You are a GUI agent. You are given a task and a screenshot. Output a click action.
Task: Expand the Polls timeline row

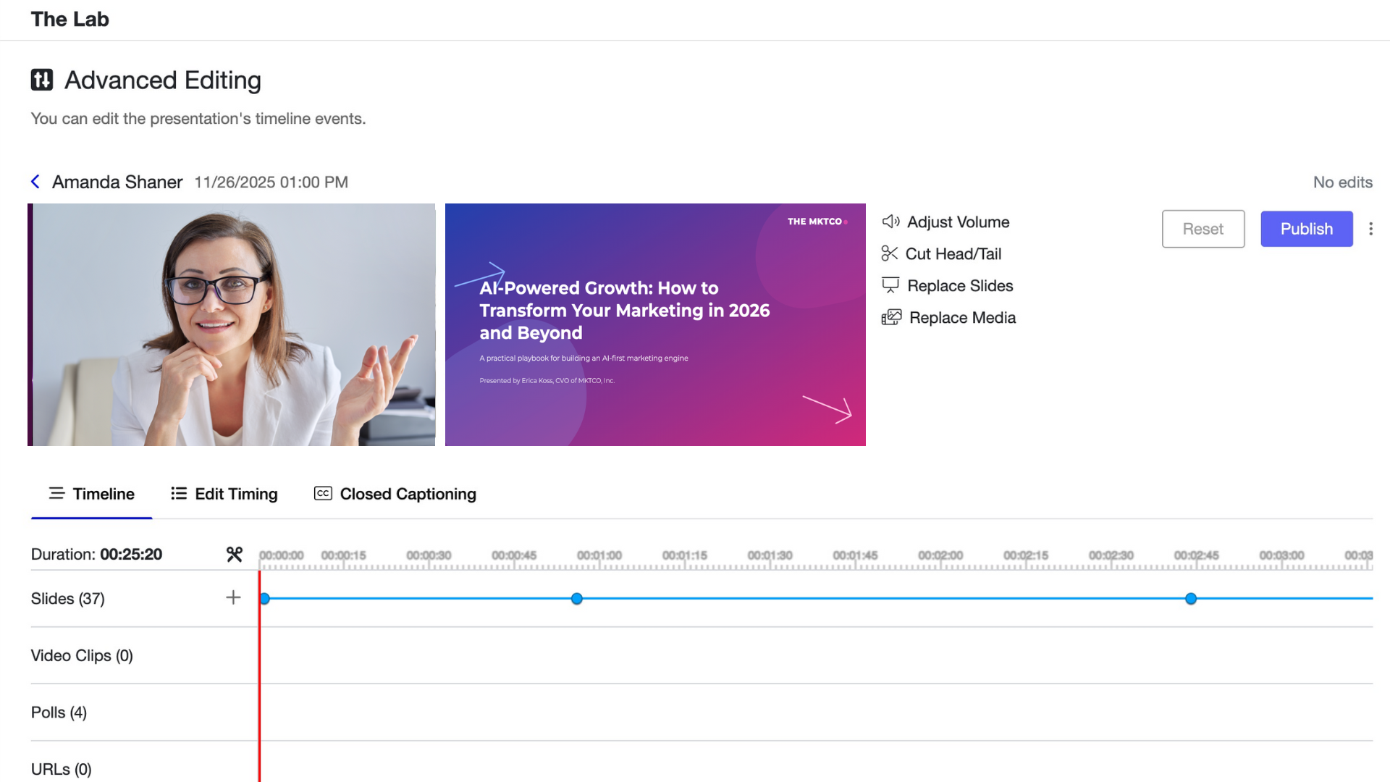click(59, 712)
